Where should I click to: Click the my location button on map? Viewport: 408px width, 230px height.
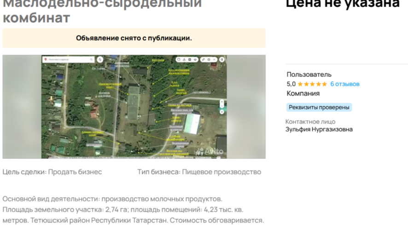click(x=222, y=112)
